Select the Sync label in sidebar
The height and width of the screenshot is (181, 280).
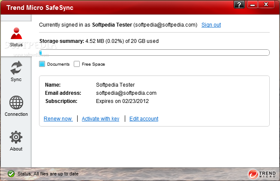point(16,79)
